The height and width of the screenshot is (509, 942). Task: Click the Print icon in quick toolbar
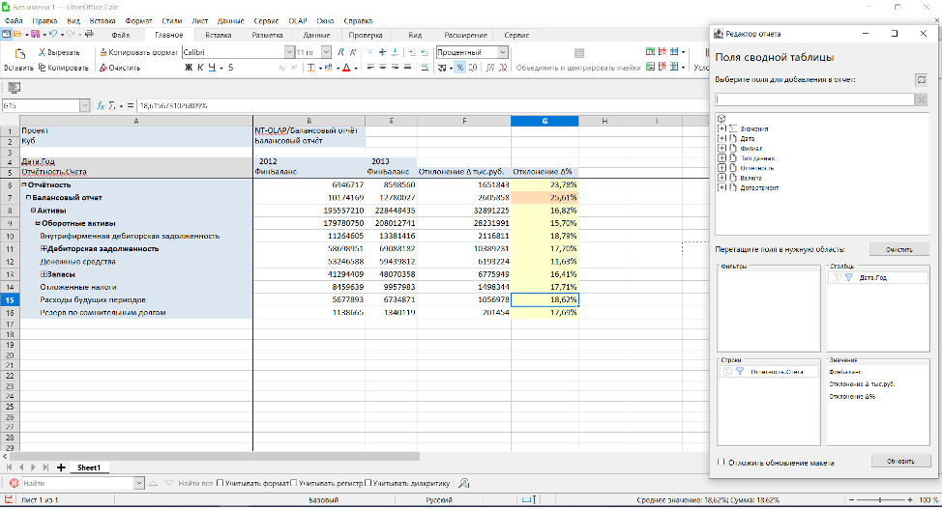[x=90, y=34]
